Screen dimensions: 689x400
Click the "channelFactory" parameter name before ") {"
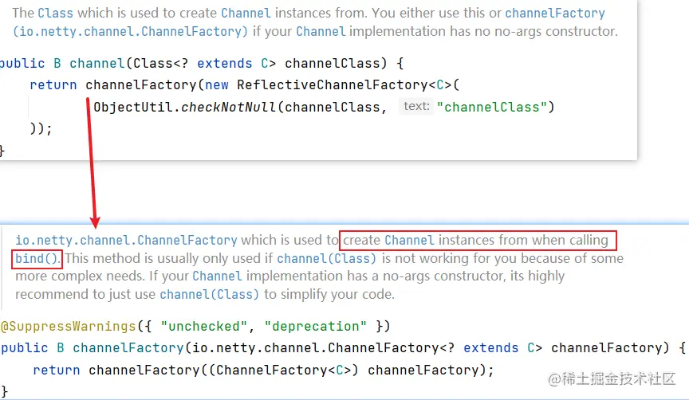click(x=606, y=347)
